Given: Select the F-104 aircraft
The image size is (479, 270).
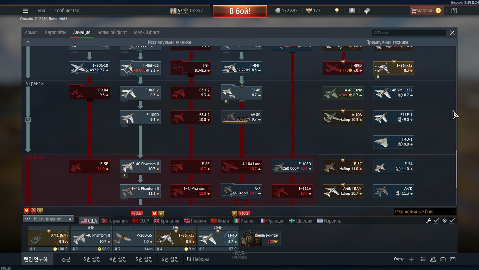Looking at the screenshot, I should click(89, 92).
